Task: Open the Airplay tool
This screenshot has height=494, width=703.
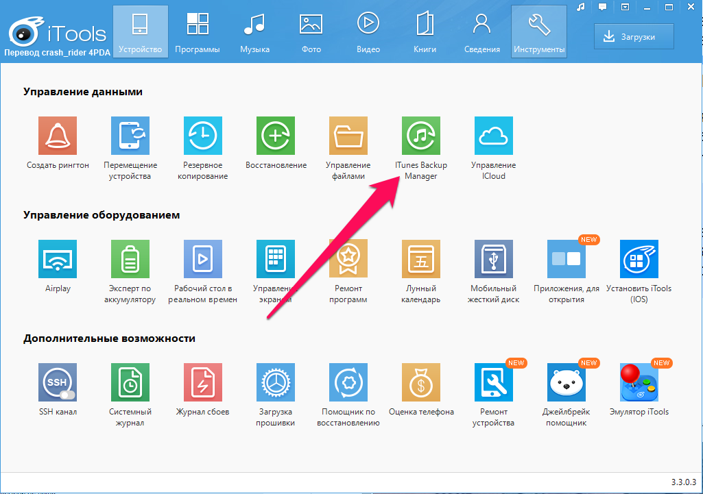Action: click(58, 259)
